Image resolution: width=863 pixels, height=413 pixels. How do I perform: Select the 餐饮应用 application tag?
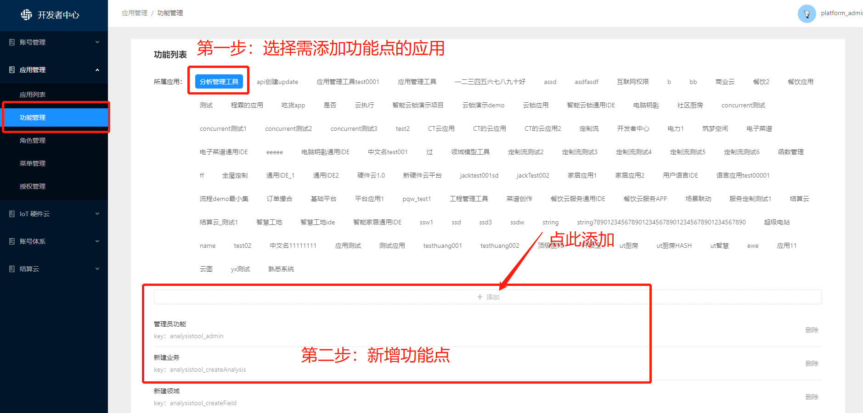[x=801, y=82]
